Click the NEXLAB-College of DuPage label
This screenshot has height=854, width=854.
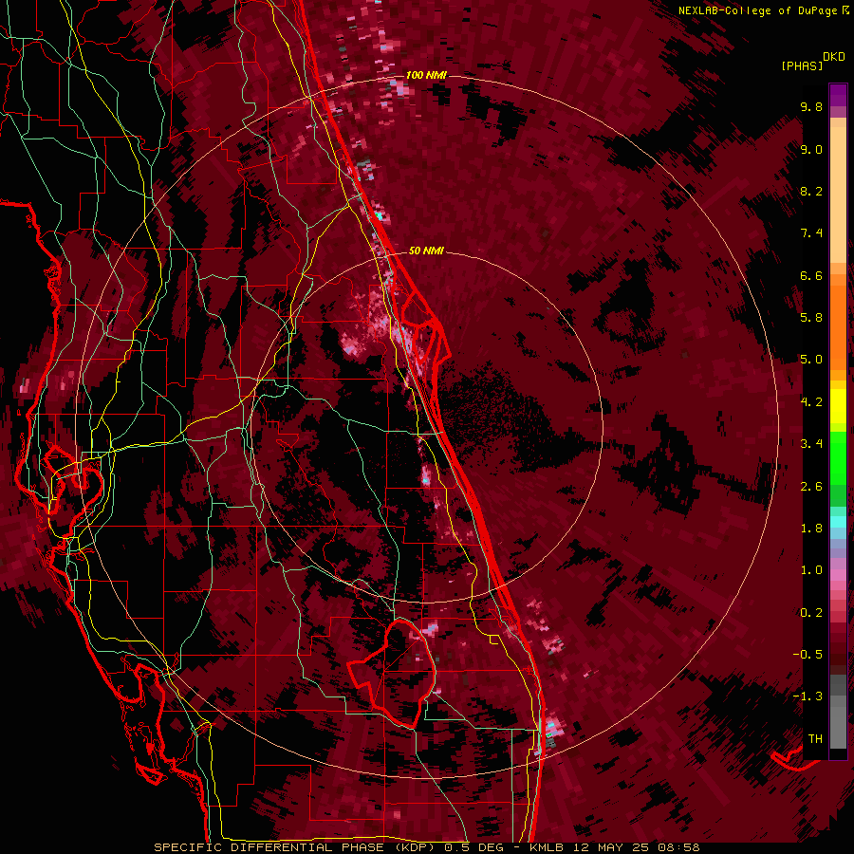click(x=757, y=10)
